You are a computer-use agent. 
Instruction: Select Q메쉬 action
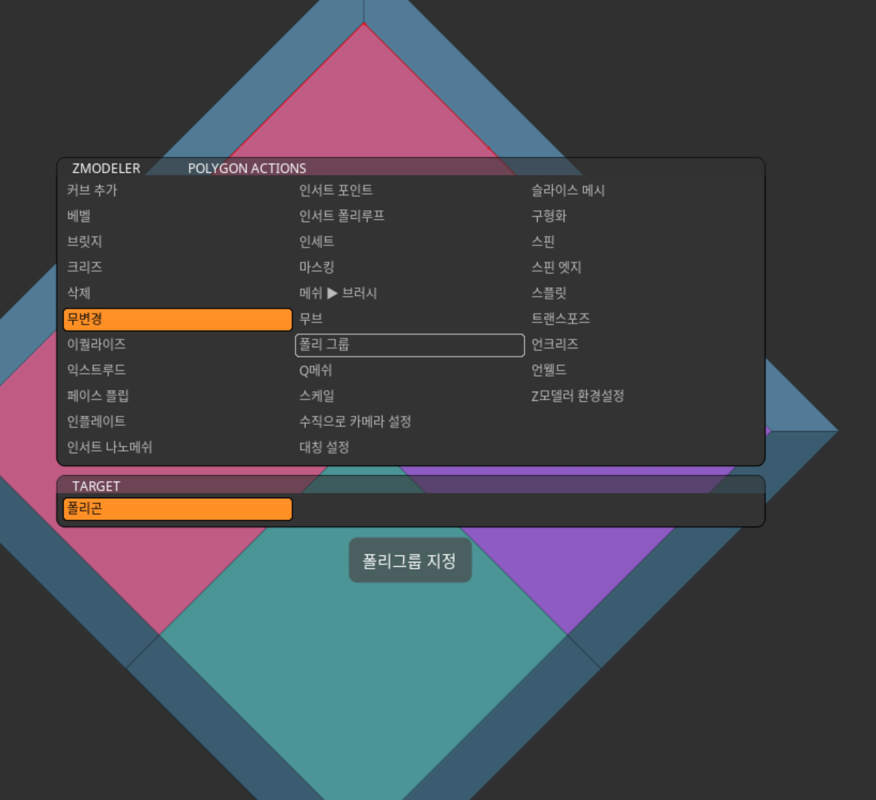[410, 370]
